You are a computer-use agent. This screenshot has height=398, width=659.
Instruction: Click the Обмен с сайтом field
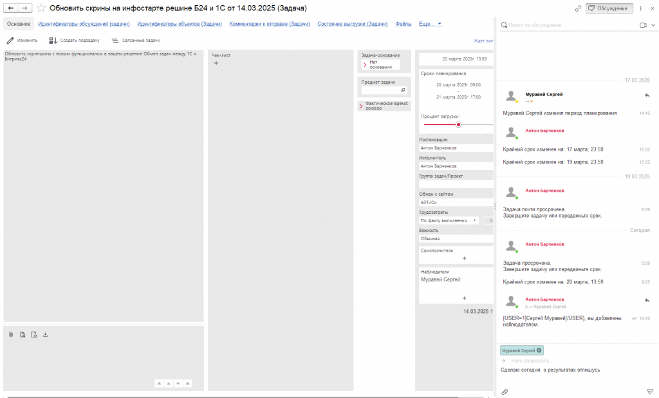pyautogui.click(x=456, y=202)
